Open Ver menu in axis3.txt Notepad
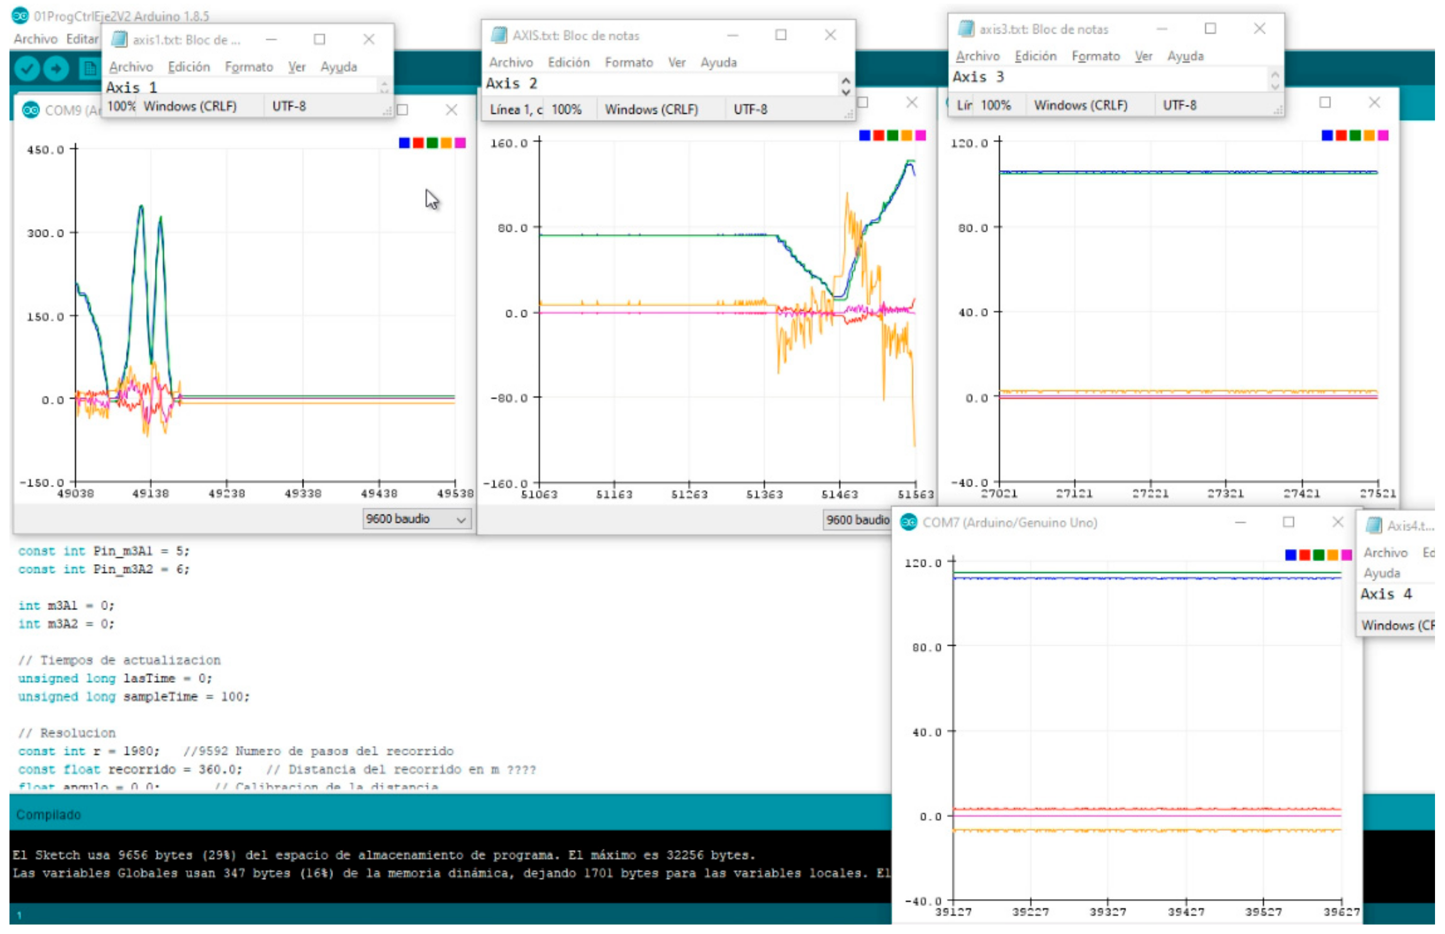This screenshot has height=934, width=1445. [x=1143, y=56]
